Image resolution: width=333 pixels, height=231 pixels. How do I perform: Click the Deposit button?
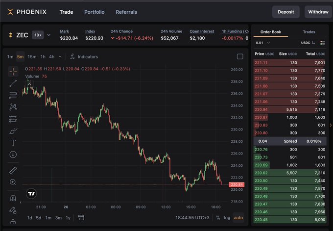(x=285, y=12)
